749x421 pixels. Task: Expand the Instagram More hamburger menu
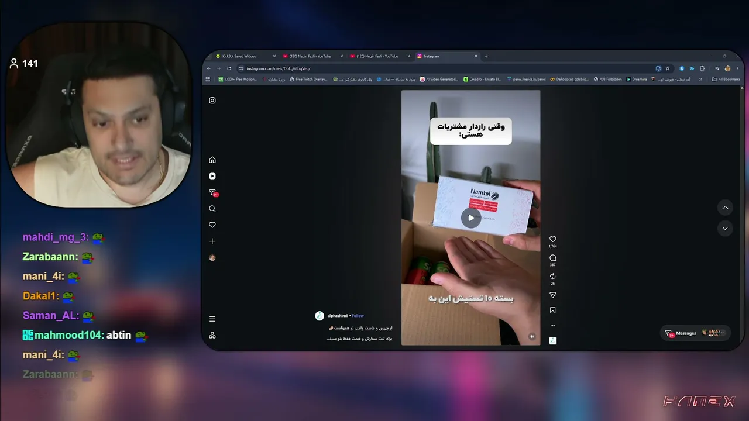click(212, 319)
